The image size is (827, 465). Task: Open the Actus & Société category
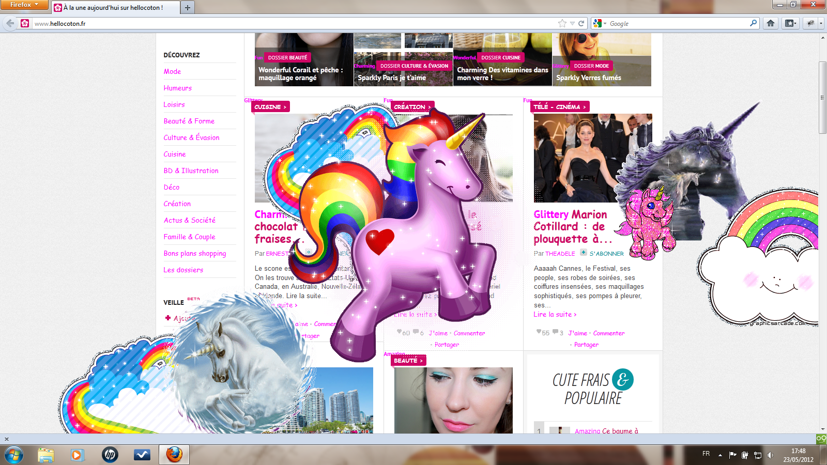(x=189, y=220)
